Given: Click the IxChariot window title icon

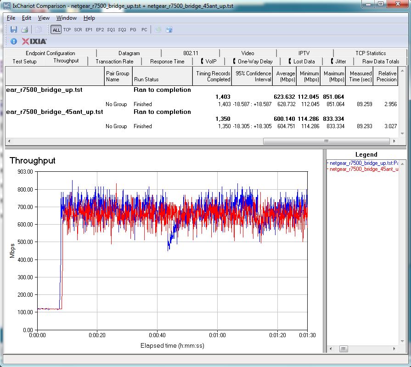Looking at the screenshot, I should (x=7, y=6).
